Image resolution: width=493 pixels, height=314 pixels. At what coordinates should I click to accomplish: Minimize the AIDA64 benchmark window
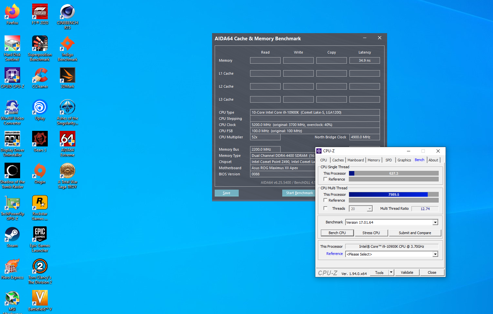365,38
